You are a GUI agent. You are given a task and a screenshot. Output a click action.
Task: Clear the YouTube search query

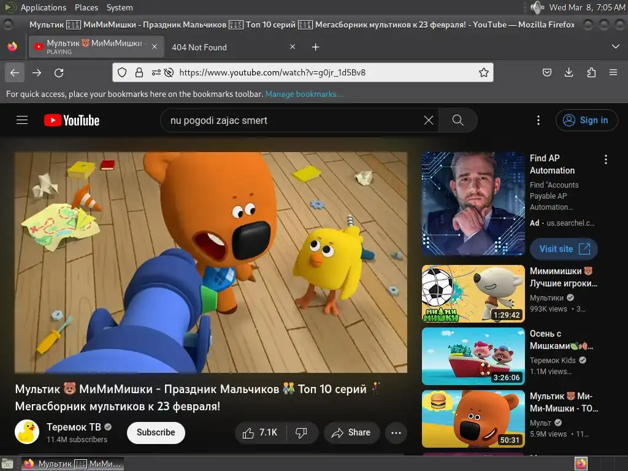coord(429,120)
